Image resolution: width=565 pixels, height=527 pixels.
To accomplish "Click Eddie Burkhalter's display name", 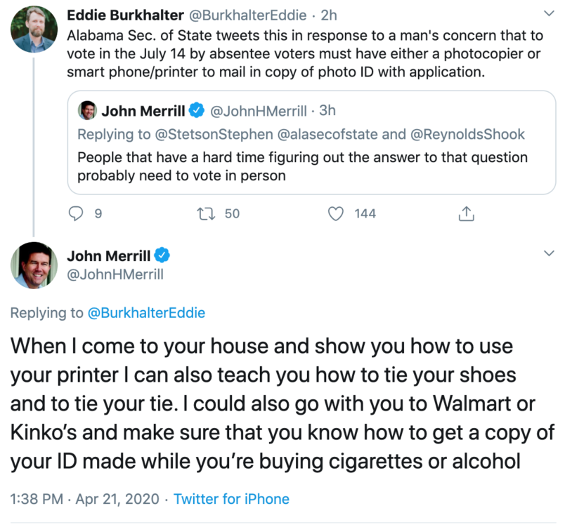I will click(x=119, y=14).
